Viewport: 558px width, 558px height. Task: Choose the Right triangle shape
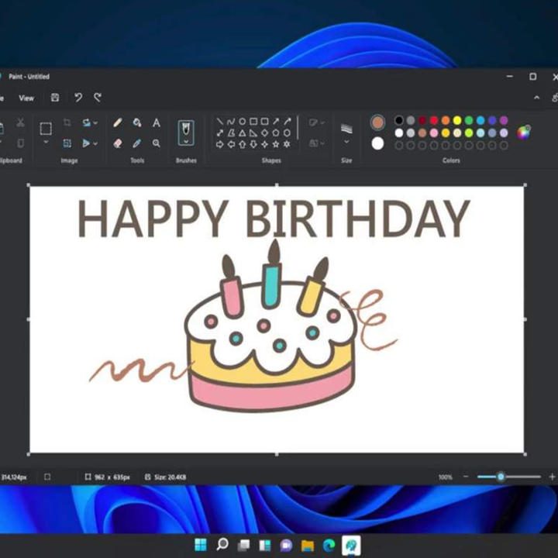253,133
